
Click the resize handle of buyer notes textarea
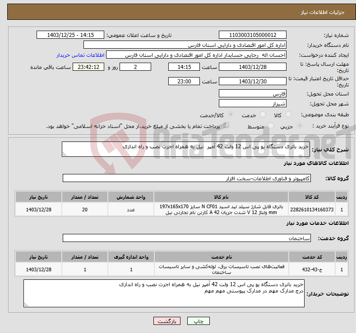click(26, 305)
